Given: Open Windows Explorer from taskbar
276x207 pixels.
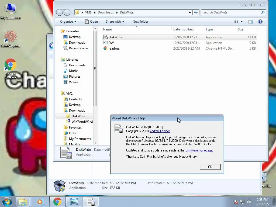Looking at the screenshot, I should 23,202.
